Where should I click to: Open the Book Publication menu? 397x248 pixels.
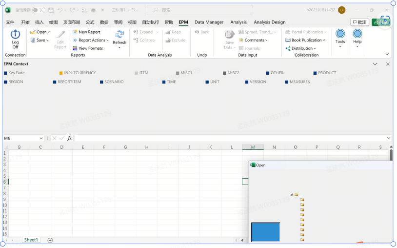305,41
